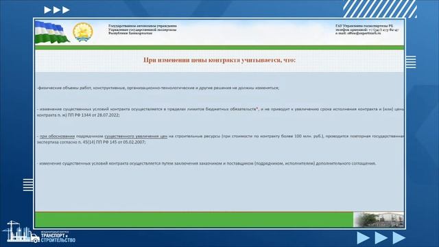439x247 pixels.
Task: Click the contact block 'ГАУ Управление госэкспертизы РБ'
Action: (x=367, y=30)
